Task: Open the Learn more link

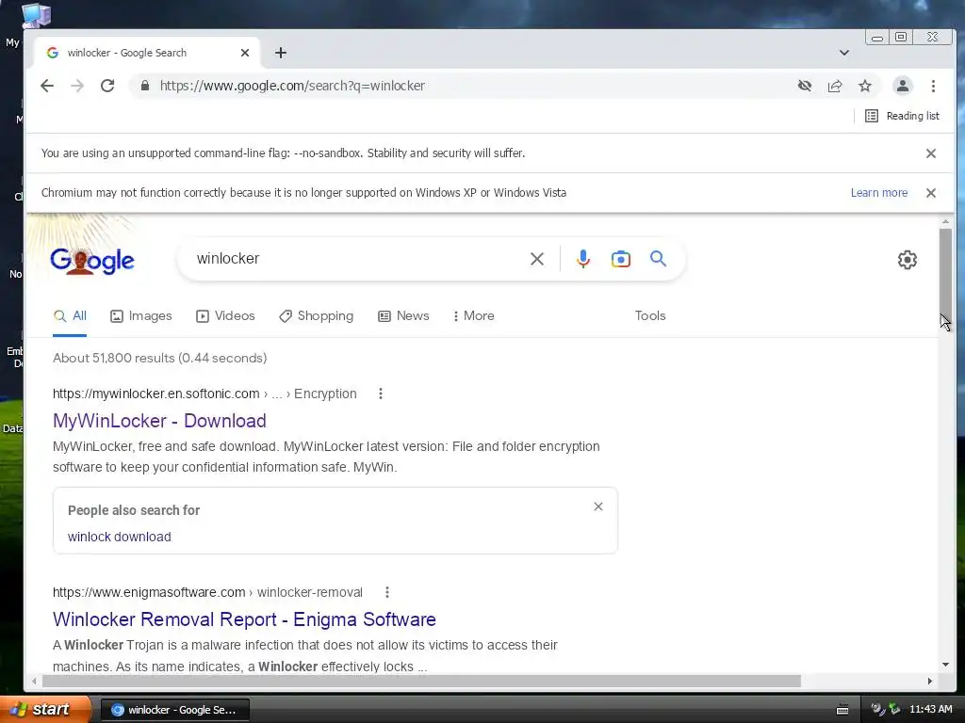Action: tap(879, 193)
